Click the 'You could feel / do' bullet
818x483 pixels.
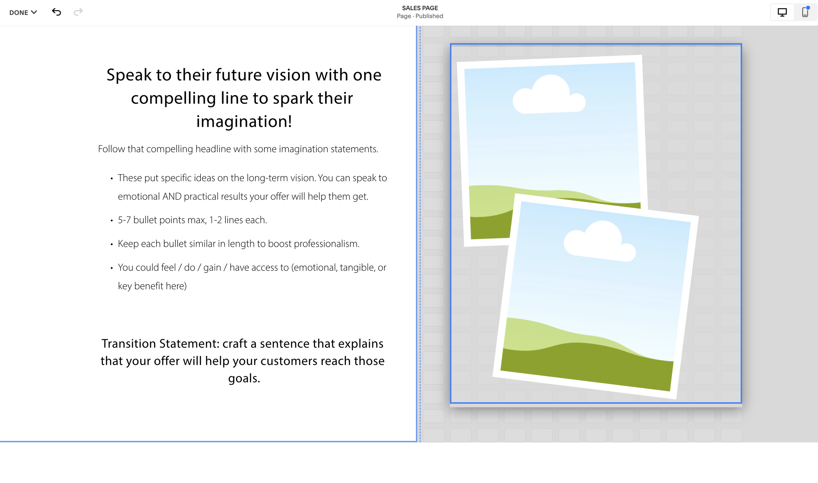point(251,268)
